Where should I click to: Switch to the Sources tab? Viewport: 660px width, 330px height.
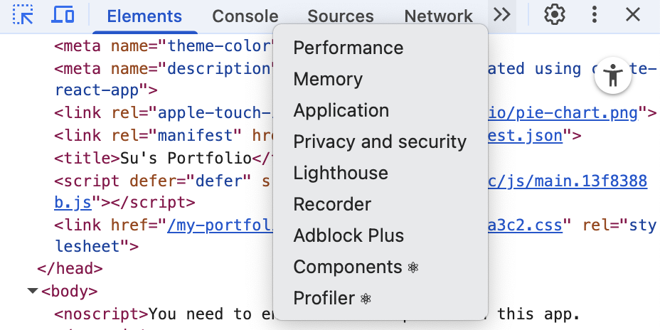click(341, 16)
